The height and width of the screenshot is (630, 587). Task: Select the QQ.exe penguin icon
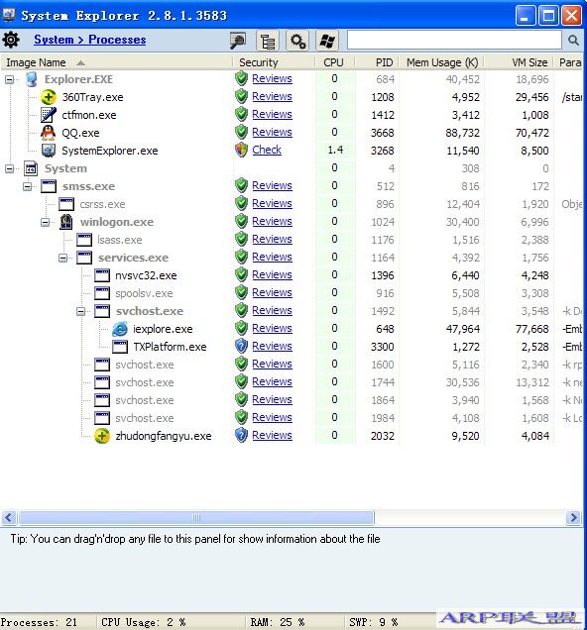point(49,133)
